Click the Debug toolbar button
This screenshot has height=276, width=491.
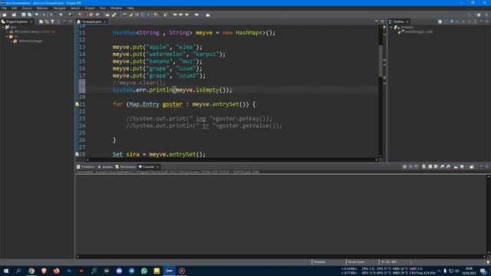pyautogui.click(x=51, y=15)
